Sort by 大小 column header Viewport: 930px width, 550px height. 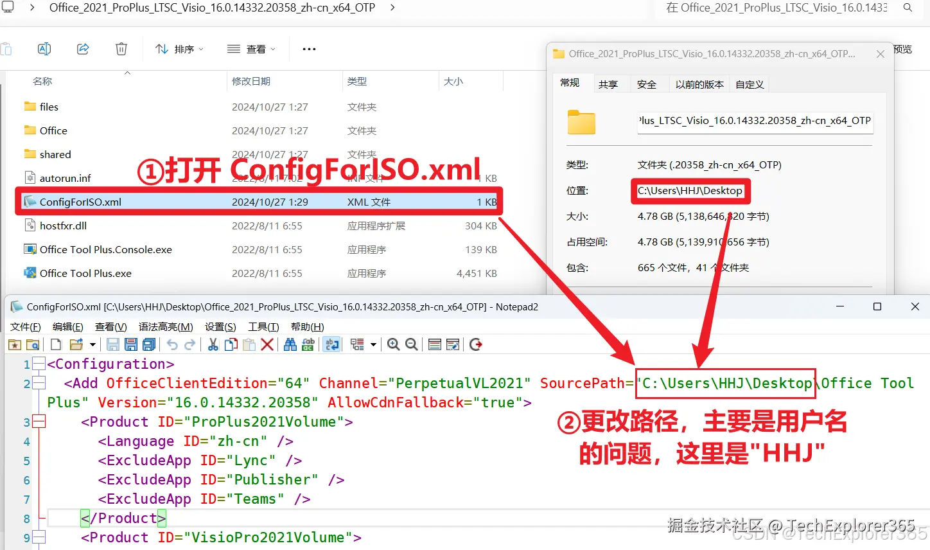[x=453, y=81]
